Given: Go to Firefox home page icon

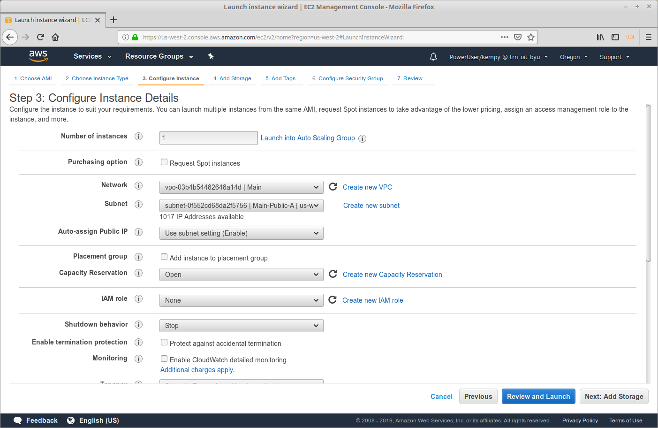Looking at the screenshot, I should (55, 37).
